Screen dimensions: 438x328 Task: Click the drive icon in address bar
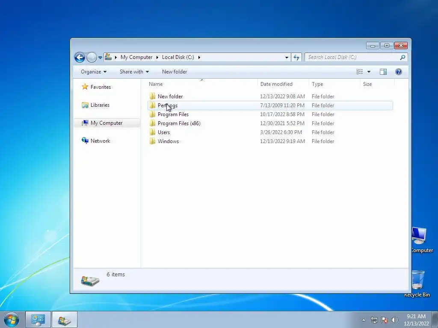pyautogui.click(x=108, y=57)
